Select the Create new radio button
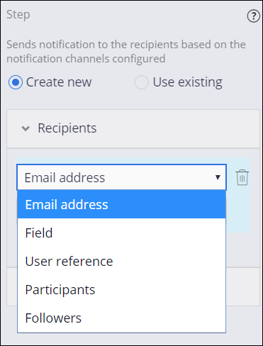Screen dimensions: 263x346 tap(16, 82)
